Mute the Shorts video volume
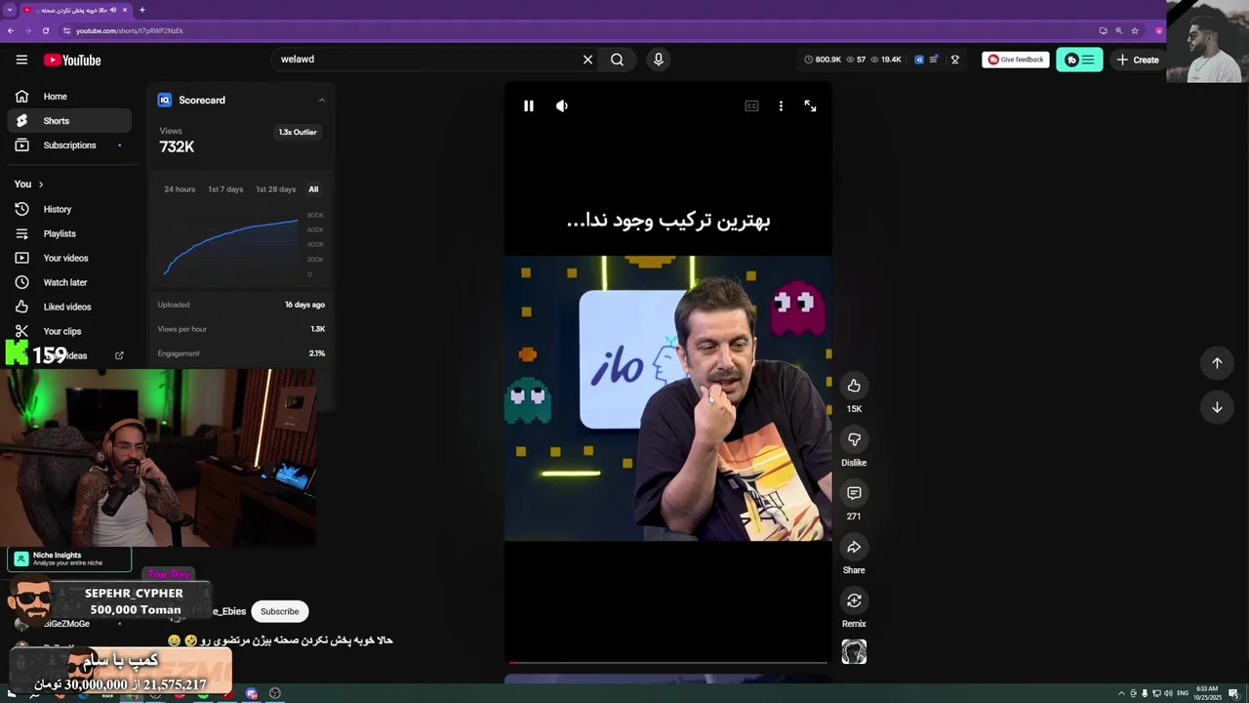 coord(562,105)
